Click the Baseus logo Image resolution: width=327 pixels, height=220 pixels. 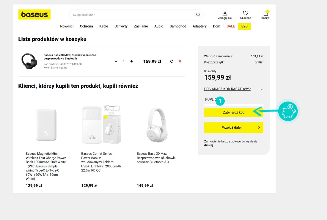(34, 15)
